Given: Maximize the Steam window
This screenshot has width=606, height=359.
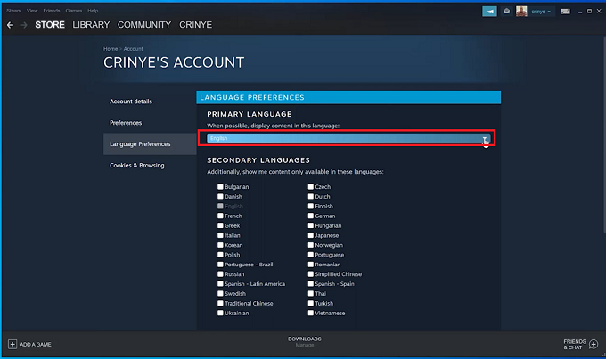Looking at the screenshot, I should [589, 12].
